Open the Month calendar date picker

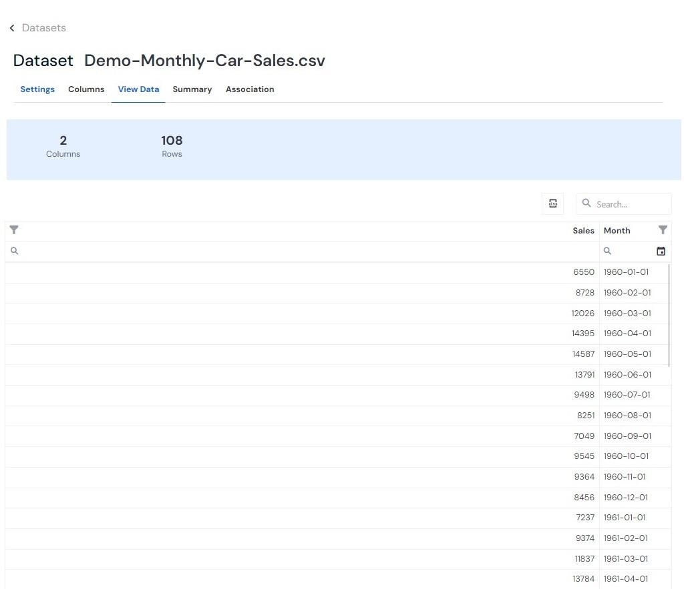661,251
